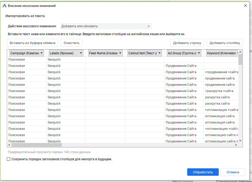Click the horizontal scrollbar thumb

(37, 145)
